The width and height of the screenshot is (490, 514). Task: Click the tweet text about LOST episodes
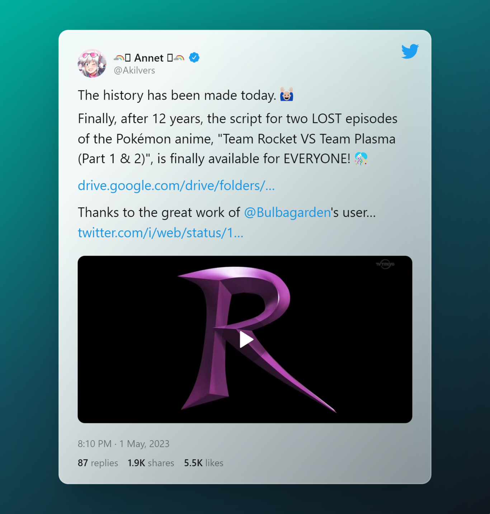coord(237,138)
